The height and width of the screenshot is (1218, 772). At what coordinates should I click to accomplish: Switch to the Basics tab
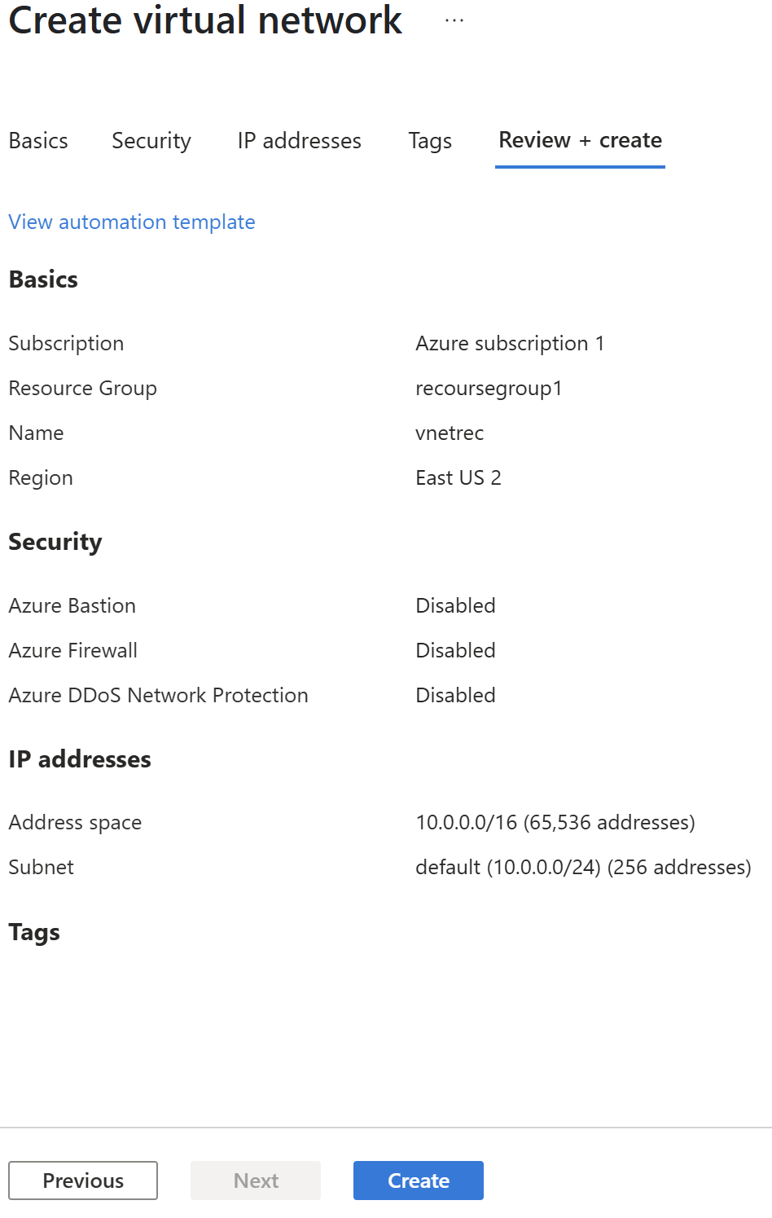click(37, 140)
